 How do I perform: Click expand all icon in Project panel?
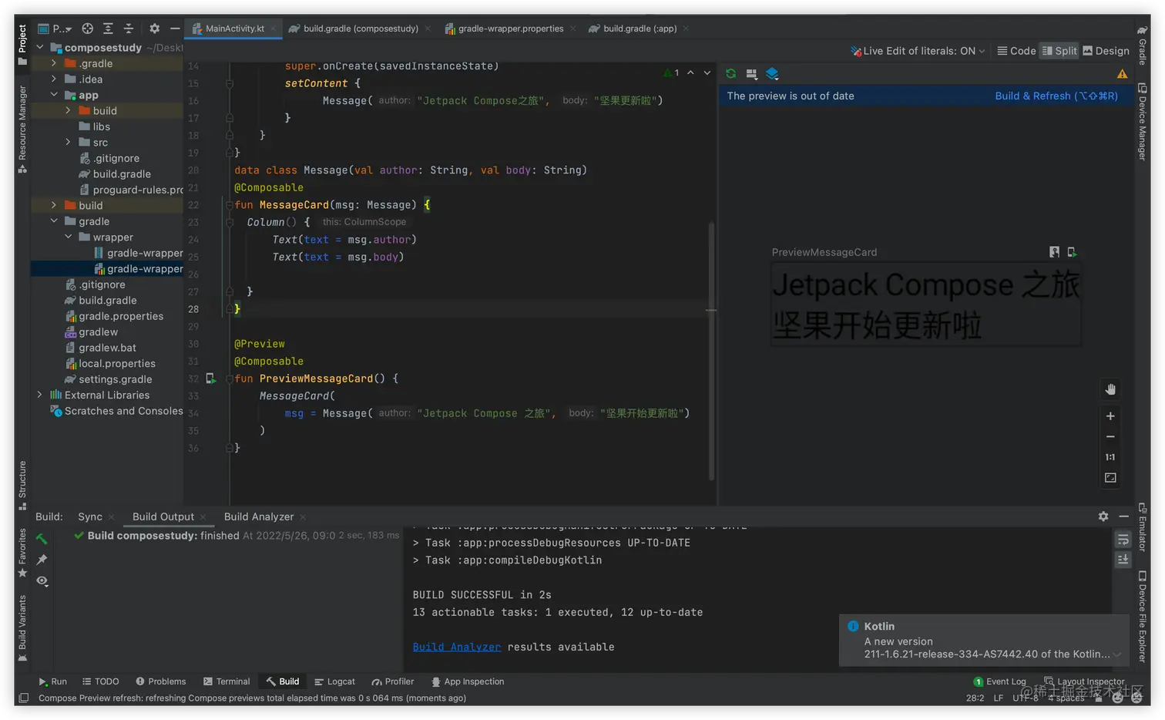(x=108, y=29)
